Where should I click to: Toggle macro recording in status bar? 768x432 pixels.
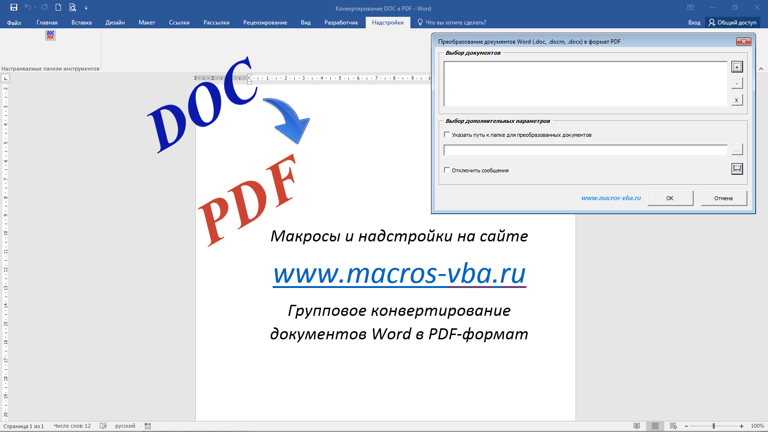click(x=147, y=425)
